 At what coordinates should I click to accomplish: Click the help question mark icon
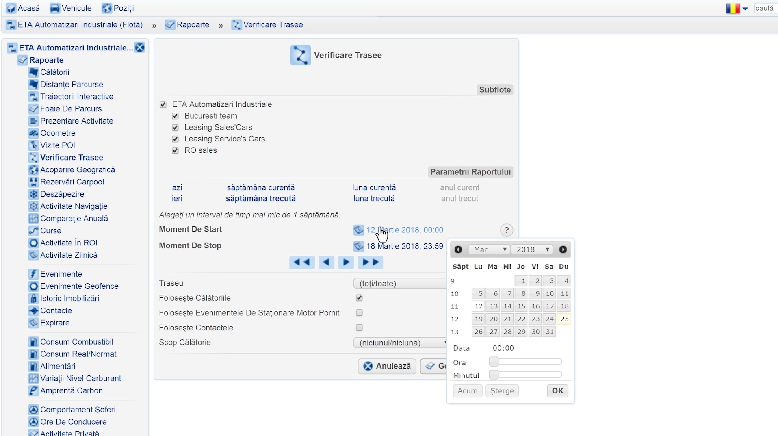[x=506, y=230]
